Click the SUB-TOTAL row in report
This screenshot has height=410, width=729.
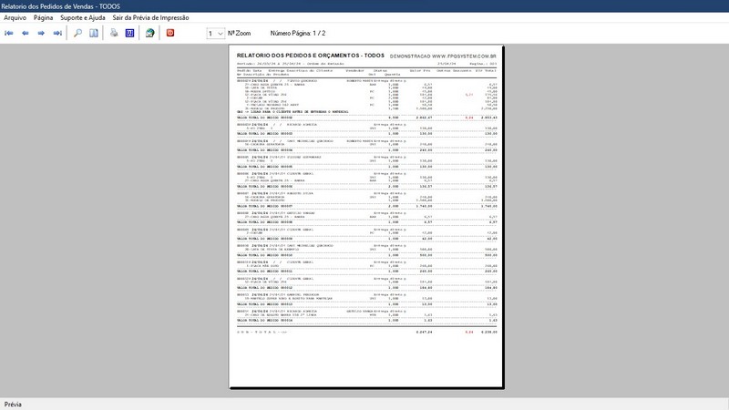point(367,332)
